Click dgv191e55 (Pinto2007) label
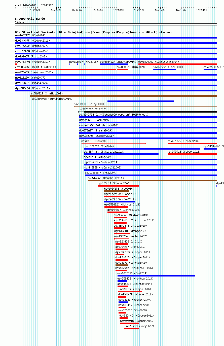 [31, 56]
